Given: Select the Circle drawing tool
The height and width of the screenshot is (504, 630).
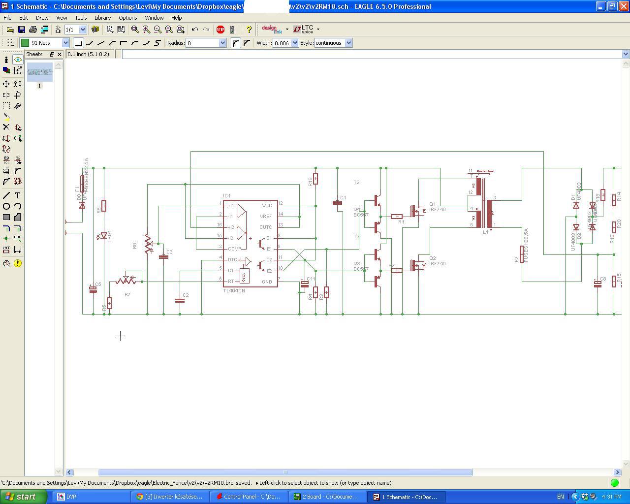Looking at the screenshot, I should click(x=6, y=206).
